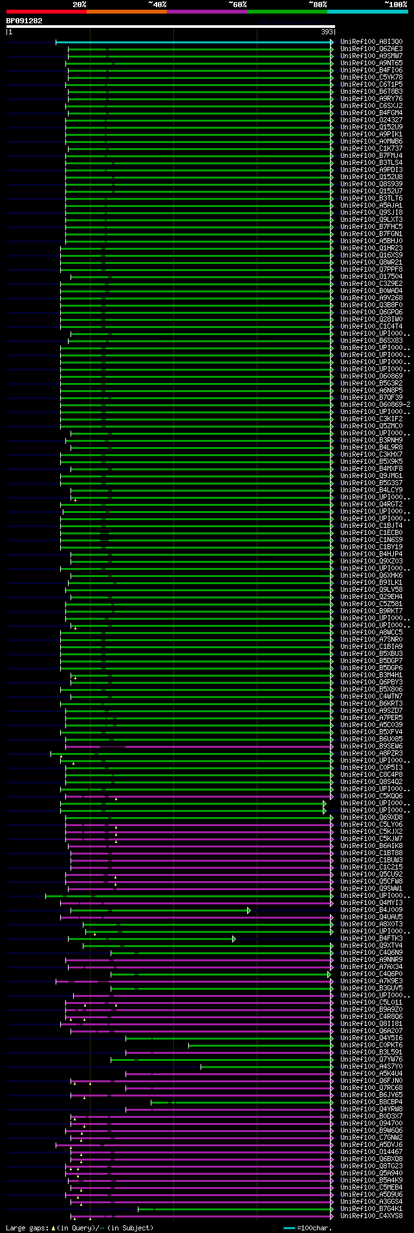This screenshot has height=1233, width=414.
Task: Open hit UniRef100_Q69XD8
Action: (x=371, y=818)
